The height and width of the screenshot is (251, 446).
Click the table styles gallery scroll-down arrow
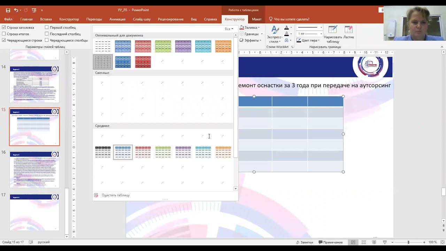pos(236,189)
